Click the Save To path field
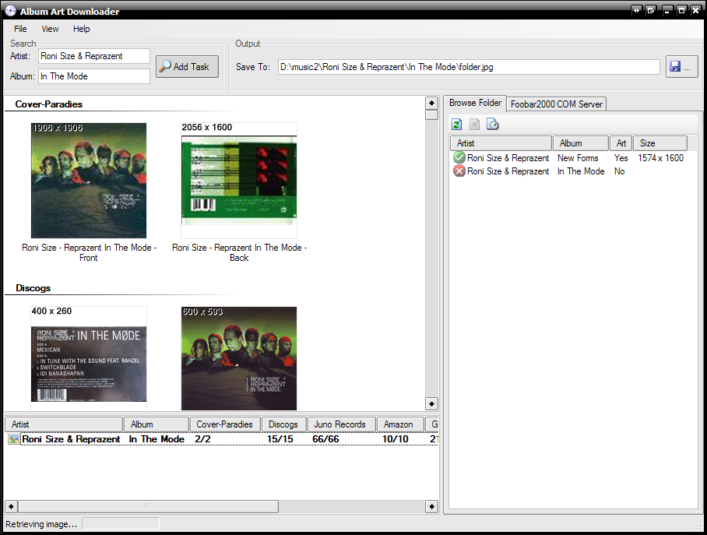The height and width of the screenshot is (535, 707). (469, 67)
